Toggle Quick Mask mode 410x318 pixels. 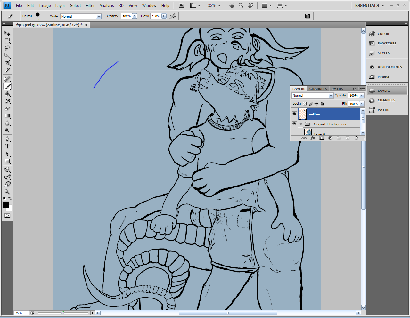click(7, 216)
